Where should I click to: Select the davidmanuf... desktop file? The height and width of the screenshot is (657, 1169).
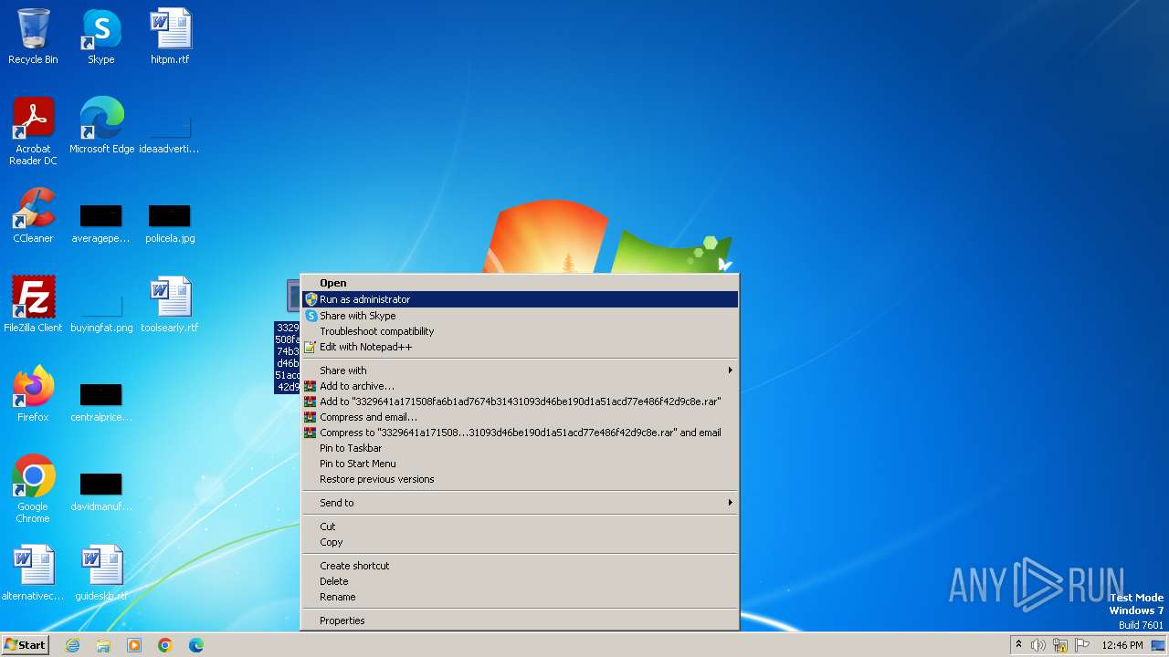click(x=101, y=492)
